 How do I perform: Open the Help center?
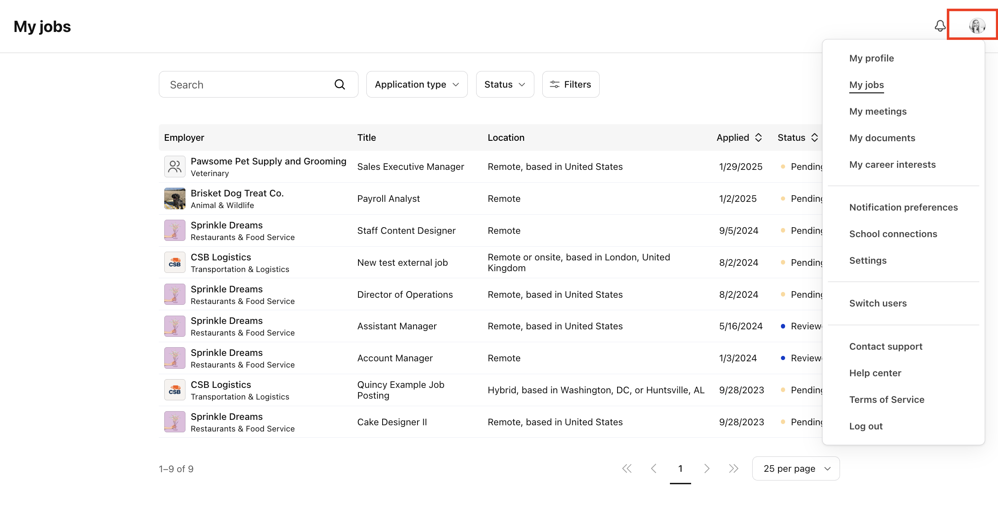(x=875, y=373)
